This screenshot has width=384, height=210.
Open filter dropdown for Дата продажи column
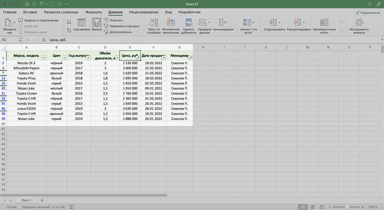pos(164,58)
